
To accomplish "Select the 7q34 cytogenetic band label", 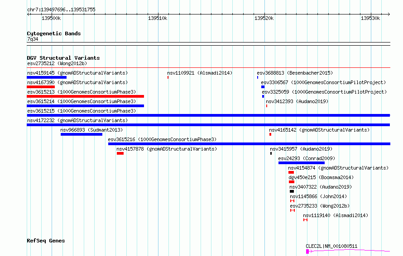I will click(x=33, y=39).
